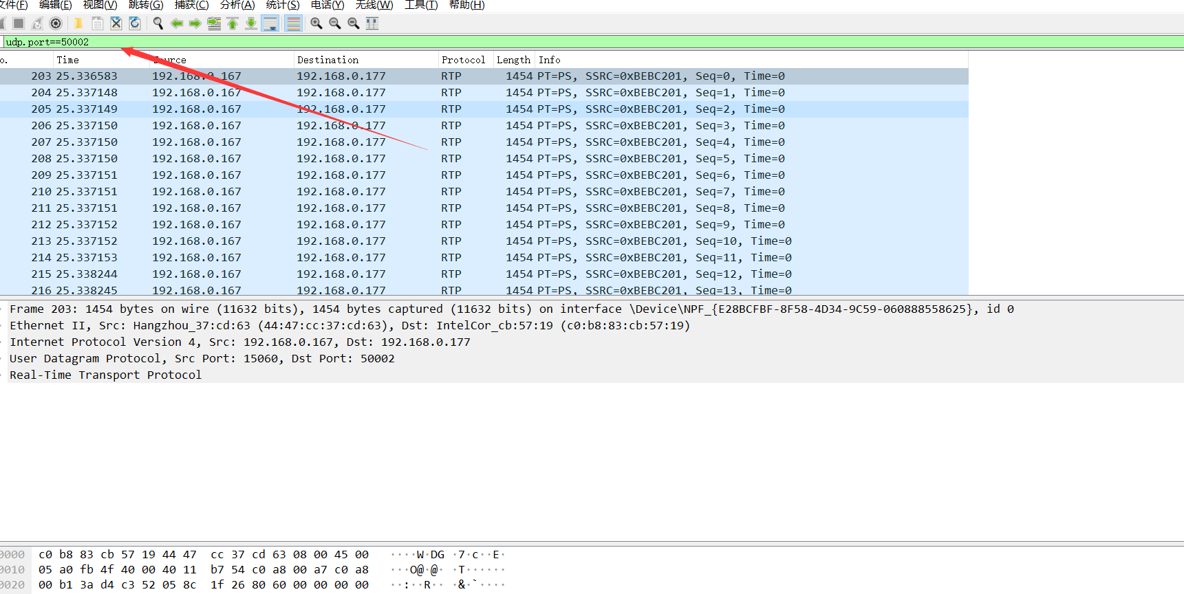Open the 统计(S) menu
1184x594 pixels.
[x=283, y=5]
